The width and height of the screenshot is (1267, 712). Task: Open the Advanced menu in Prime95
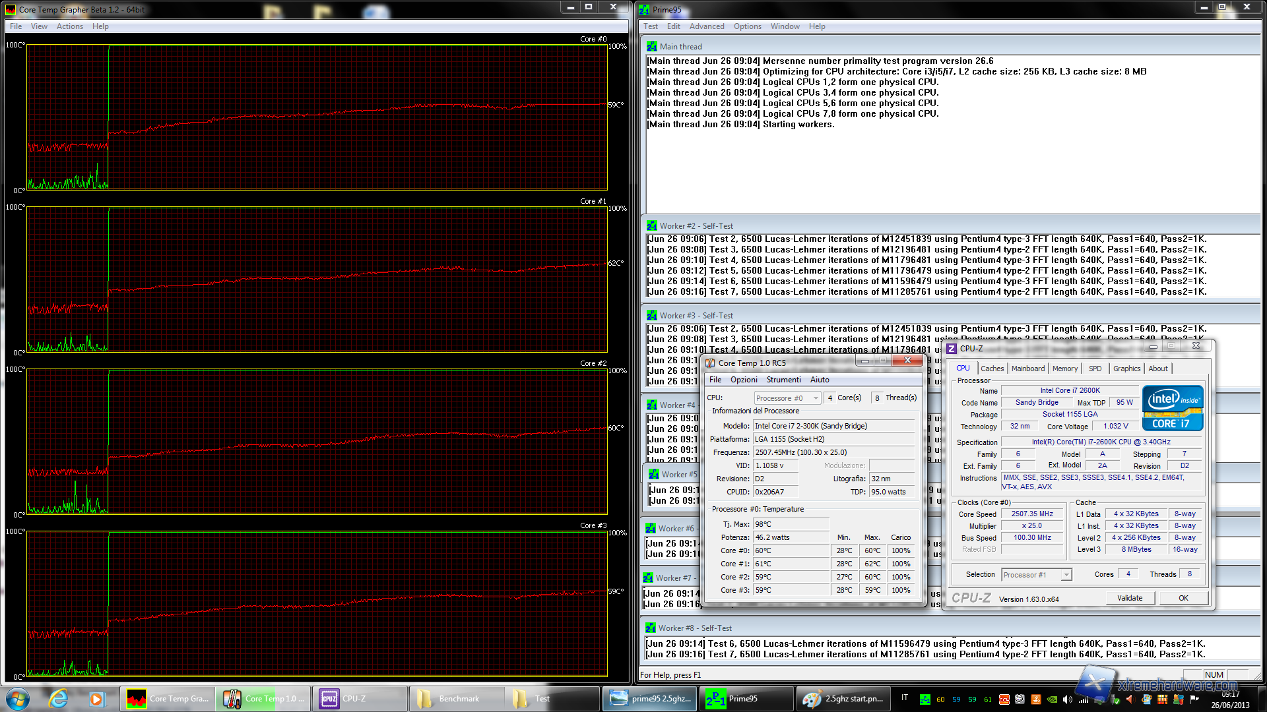(706, 26)
